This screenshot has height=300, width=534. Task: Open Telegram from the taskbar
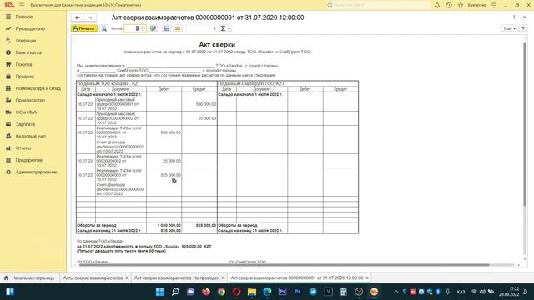pos(313,292)
